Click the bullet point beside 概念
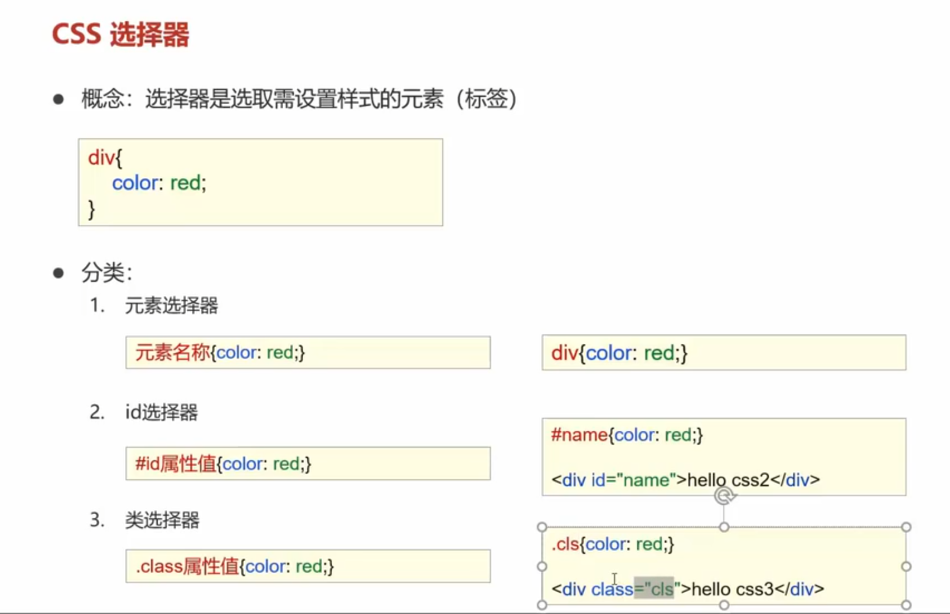The image size is (950, 614). (57, 99)
